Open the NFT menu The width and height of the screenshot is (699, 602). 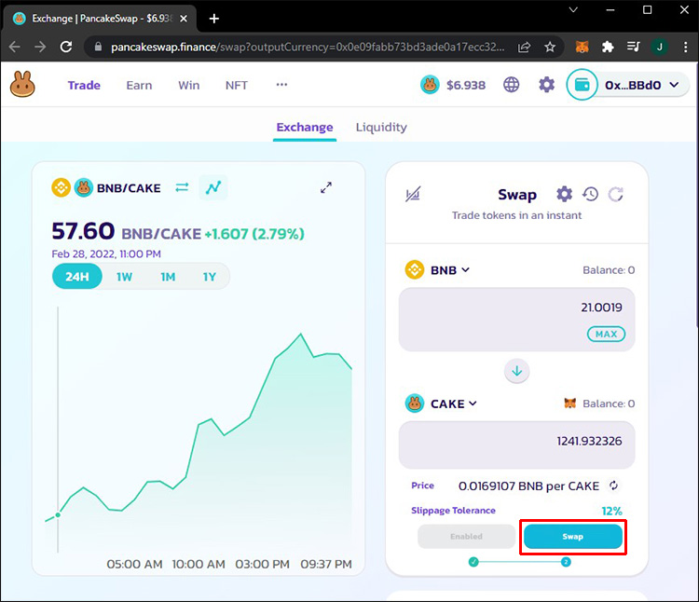click(x=237, y=85)
